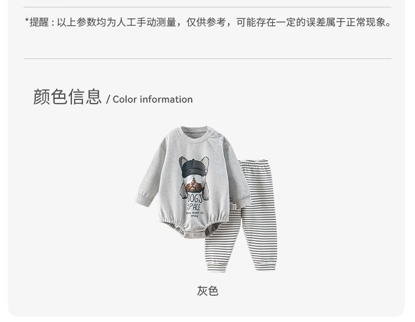Click the small brand tag on the pants
This screenshot has width=415, height=322.
coord(234,206)
